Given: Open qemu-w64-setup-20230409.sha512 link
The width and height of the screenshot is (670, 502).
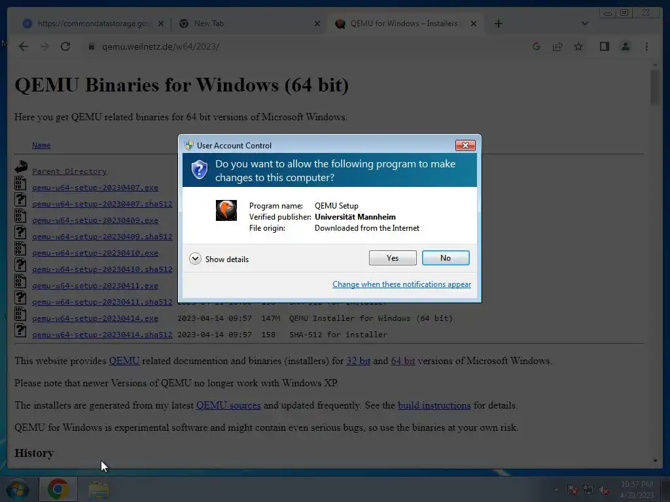Looking at the screenshot, I should click(x=102, y=237).
